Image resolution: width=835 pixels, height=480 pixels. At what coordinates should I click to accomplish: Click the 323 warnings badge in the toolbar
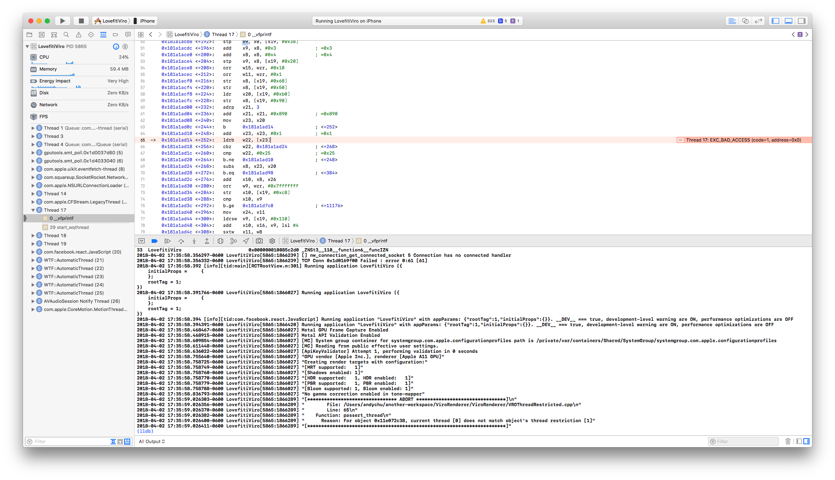coord(487,21)
